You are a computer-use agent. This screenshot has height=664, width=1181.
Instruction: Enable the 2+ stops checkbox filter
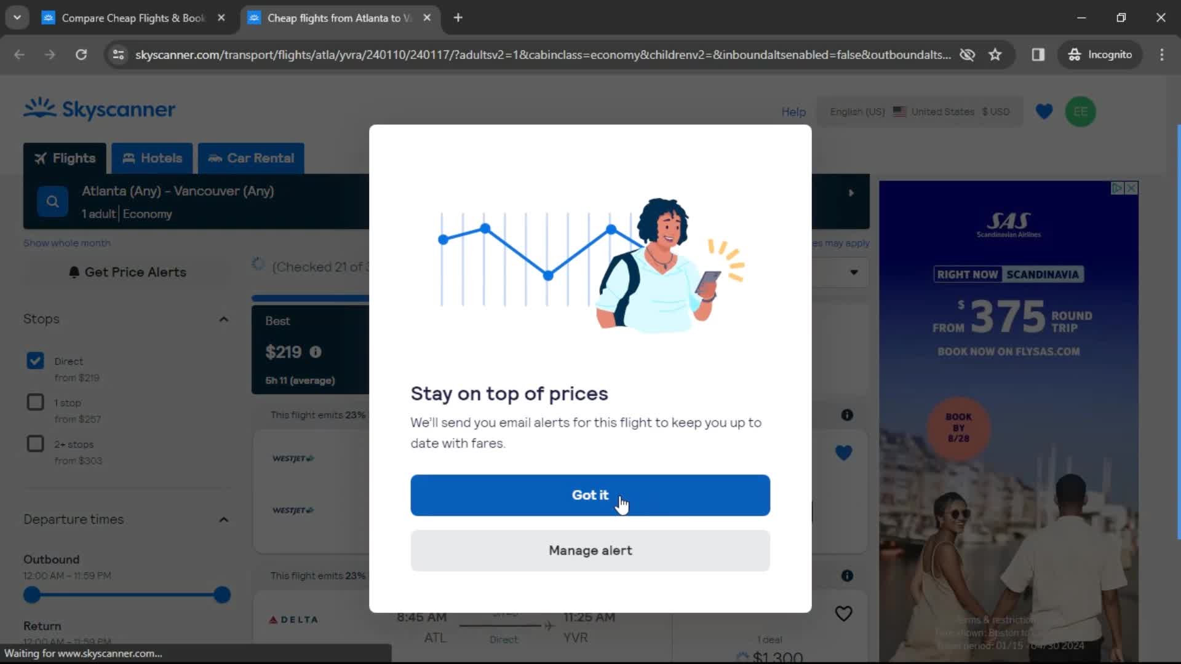[35, 443]
